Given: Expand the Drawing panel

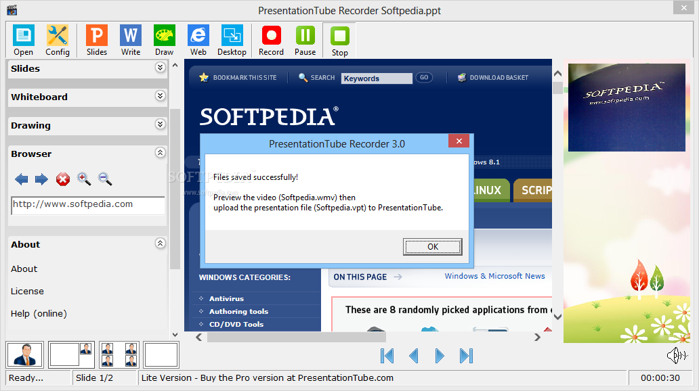Looking at the screenshot, I should pos(160,124).
